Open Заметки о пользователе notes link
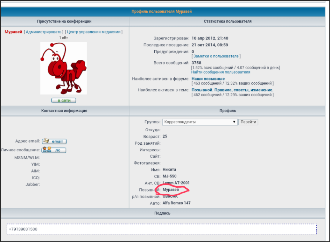This screenshot has height=242, width=330. coord(216,56)
